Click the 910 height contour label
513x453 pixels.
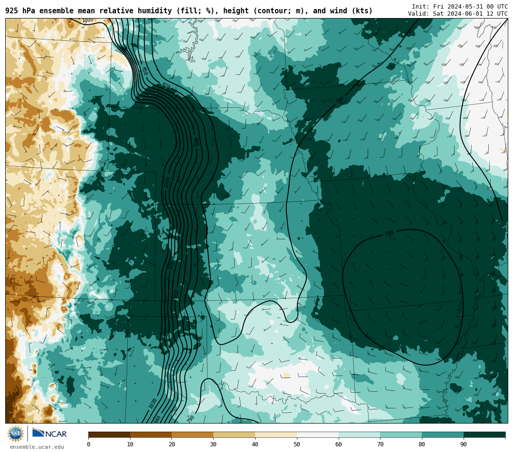(x=176, y=294)
